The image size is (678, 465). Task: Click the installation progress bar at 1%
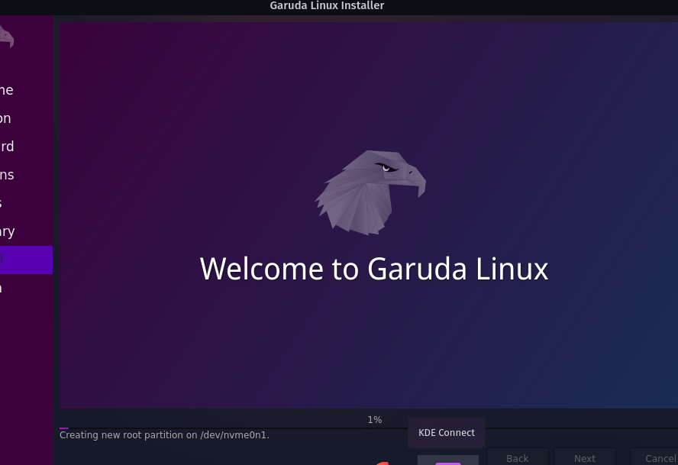[369, 428]
